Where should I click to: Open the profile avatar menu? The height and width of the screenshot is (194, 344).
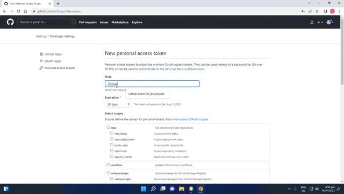click(x=329, y=22)
